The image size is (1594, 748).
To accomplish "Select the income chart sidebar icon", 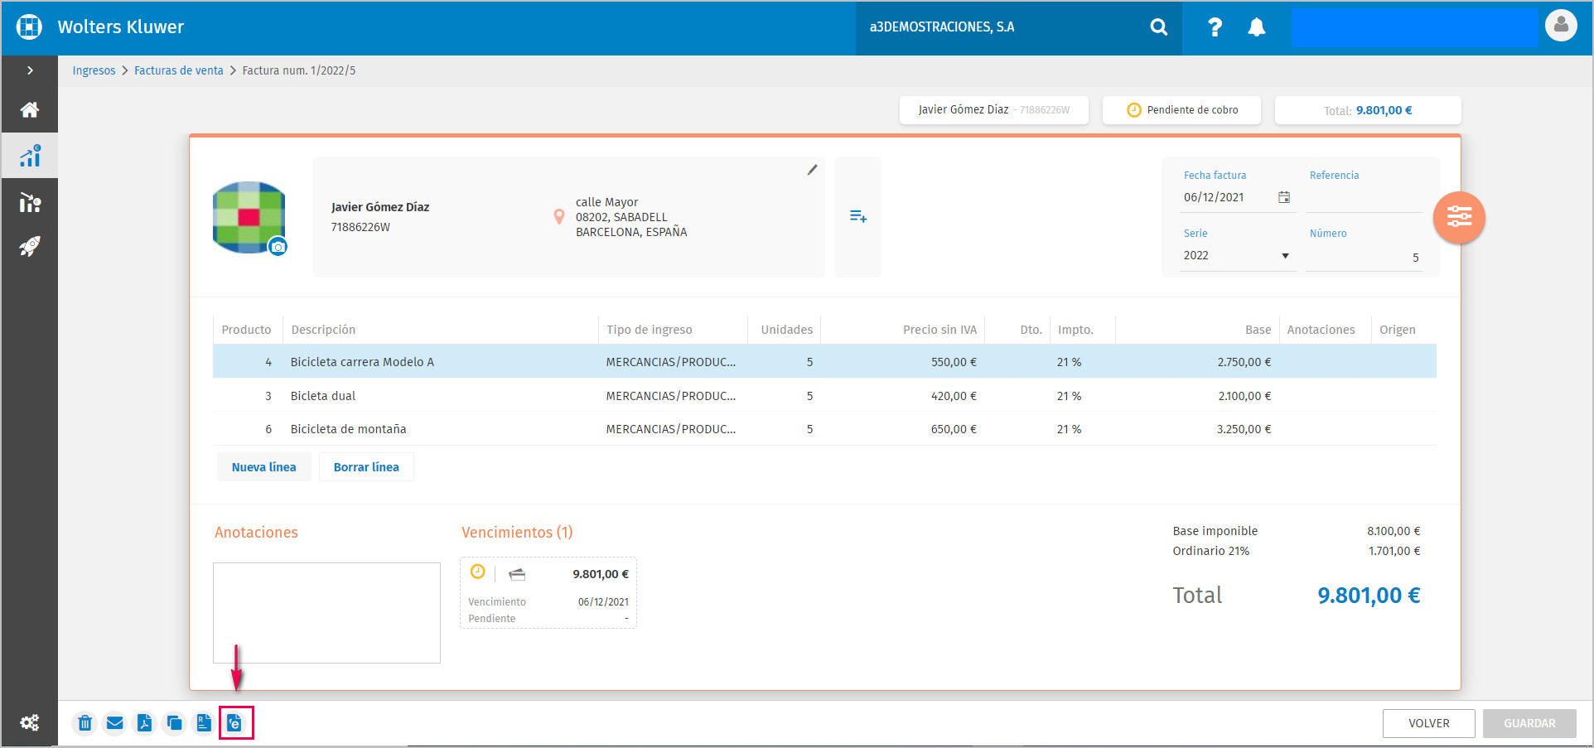I will pos(30,155).
